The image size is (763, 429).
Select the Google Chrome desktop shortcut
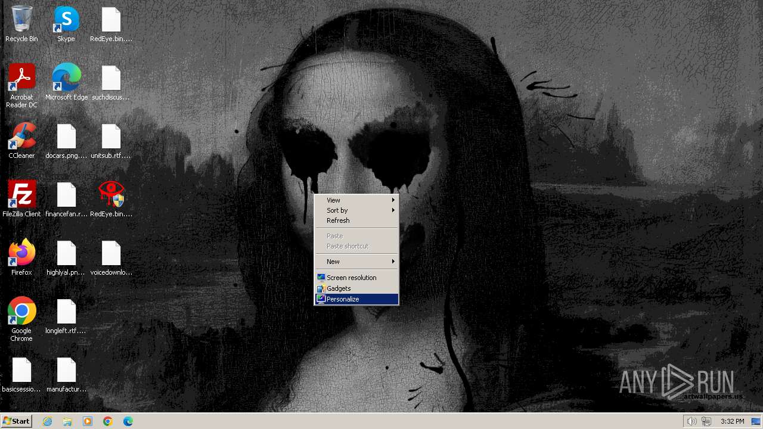point(21,319)
